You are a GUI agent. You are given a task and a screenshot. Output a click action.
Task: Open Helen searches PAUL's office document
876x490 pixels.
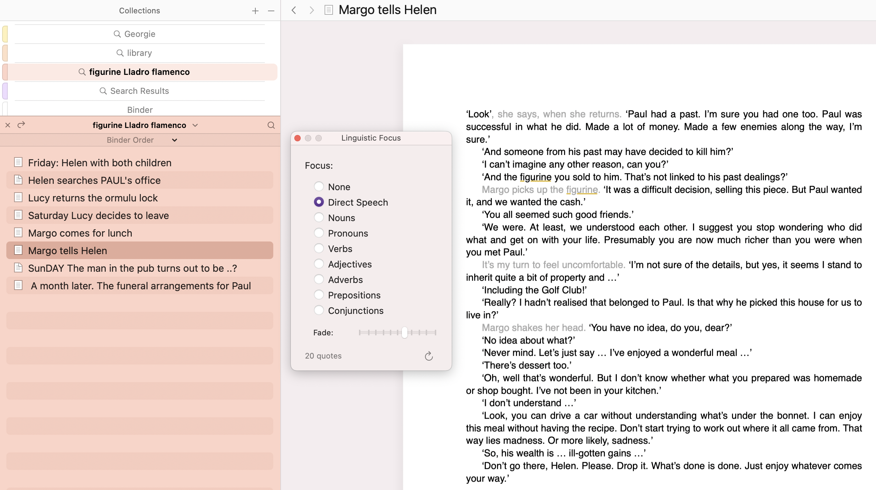(x=94, y=180)
